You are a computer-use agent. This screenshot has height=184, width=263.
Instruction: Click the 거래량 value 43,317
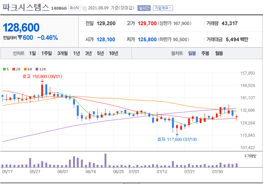click(230, 23)
